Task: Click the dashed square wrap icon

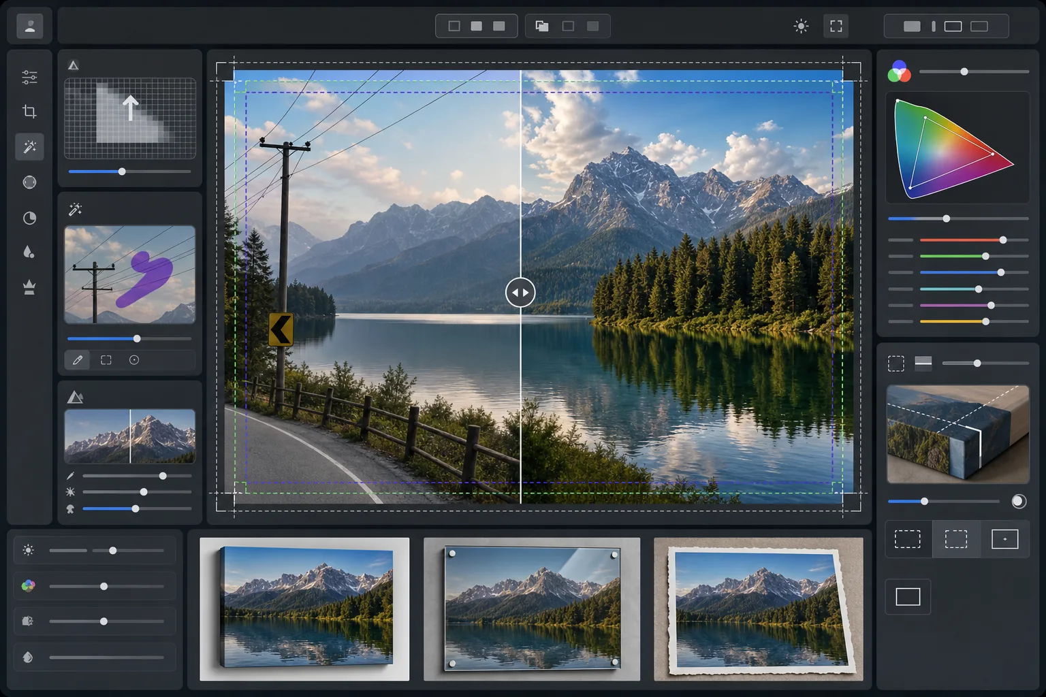Action: click(x=896, y=363)
